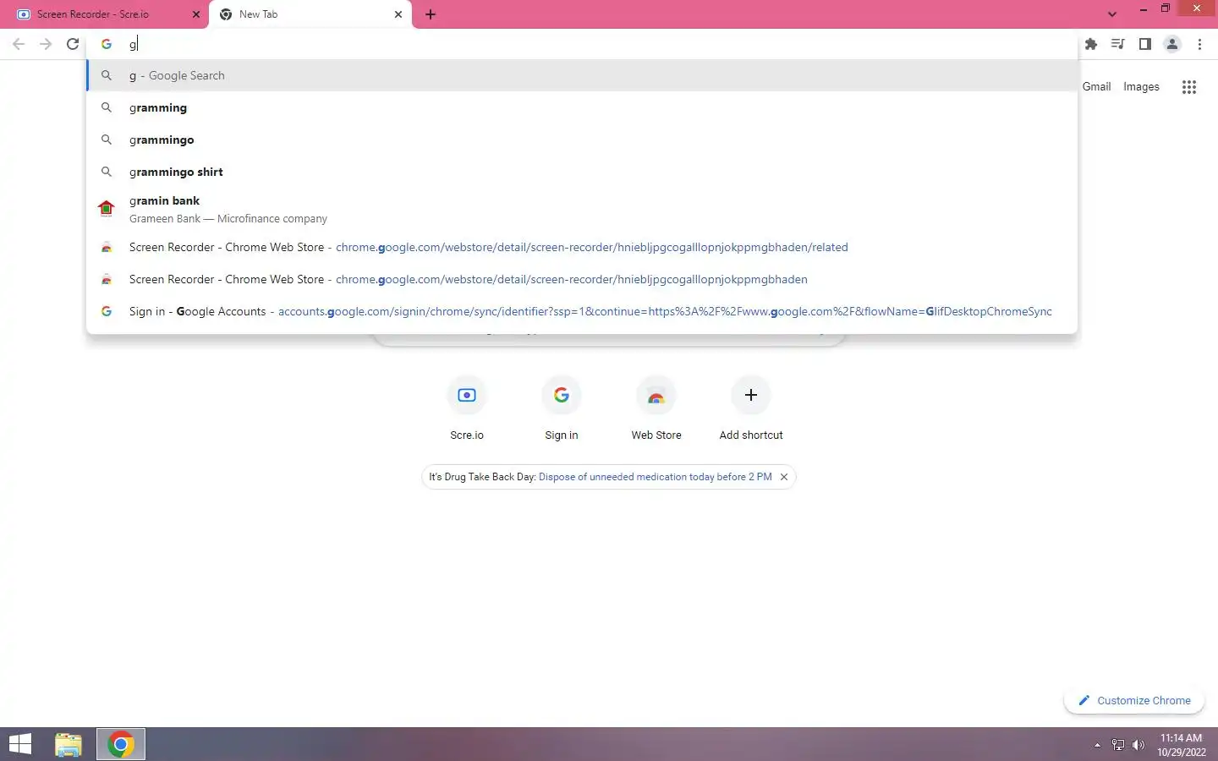This screenshot has width=1218, height=761.
Task: Click the Chrome taskbar icon
Action: 121,744
